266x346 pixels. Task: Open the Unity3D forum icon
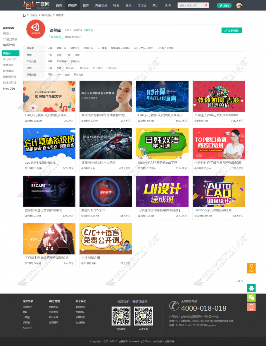36,29
